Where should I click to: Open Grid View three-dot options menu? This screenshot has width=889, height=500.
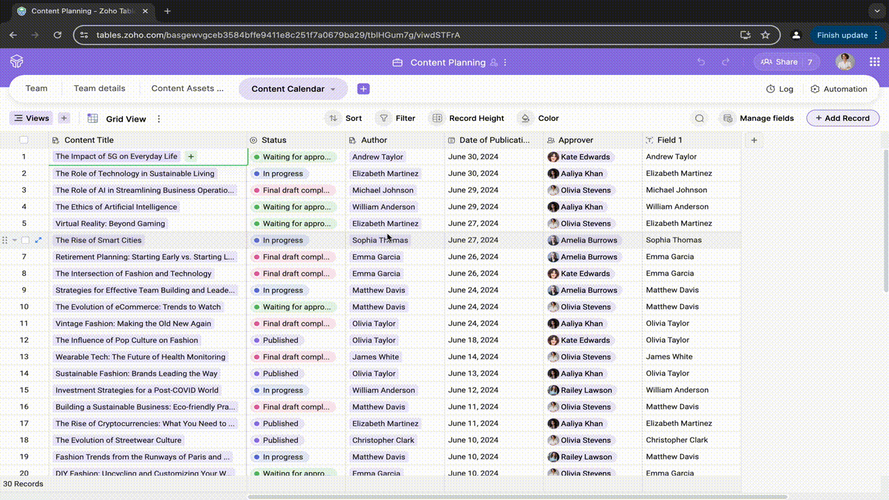tap(159, 119)
